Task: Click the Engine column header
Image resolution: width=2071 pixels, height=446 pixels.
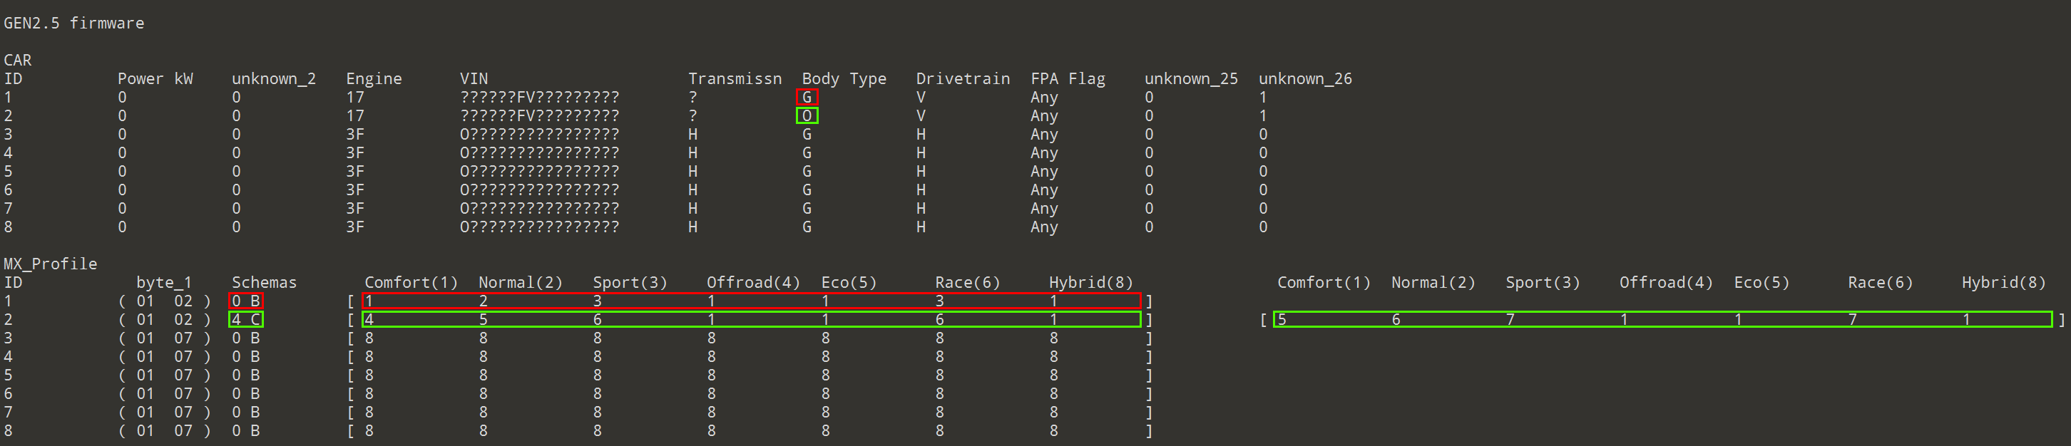Action: (x=374, y=79)
